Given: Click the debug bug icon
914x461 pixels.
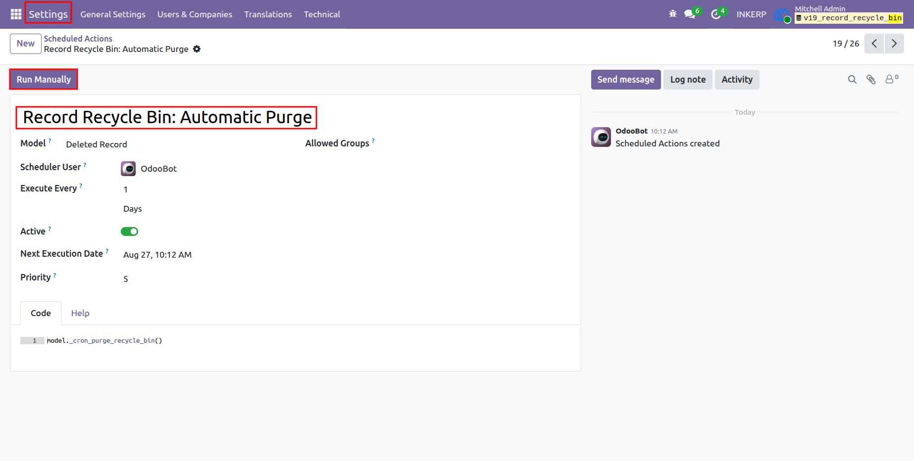Looking at the screenshot, I should coord(672,14).
